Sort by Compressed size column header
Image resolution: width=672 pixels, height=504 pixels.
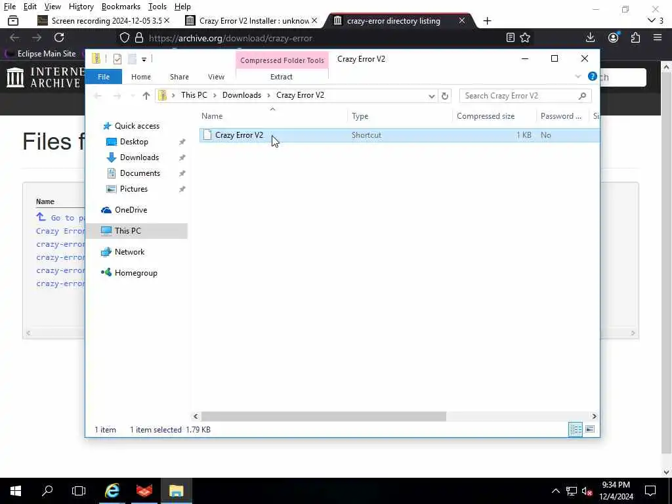pos(494,116)
